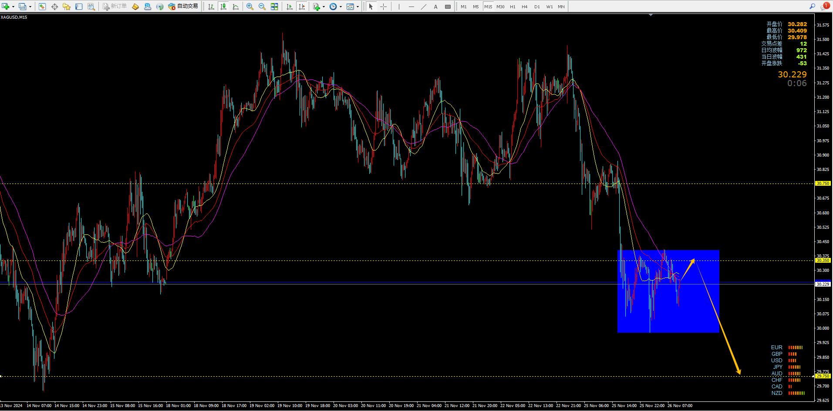Launch MetaEditor with the yellow book icon

(135, 7)
